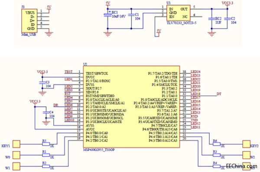The image size is (260, 172).
Task: Select capacitor C1 104
Action: click(x=131, y=15)
